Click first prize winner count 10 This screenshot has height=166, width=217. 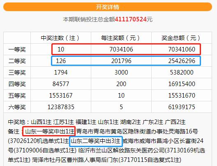61,49
